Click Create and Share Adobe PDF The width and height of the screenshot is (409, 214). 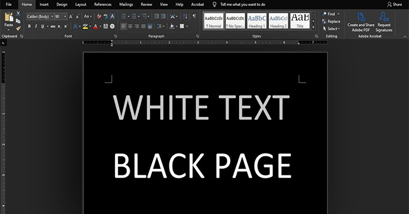pos(361,22)
